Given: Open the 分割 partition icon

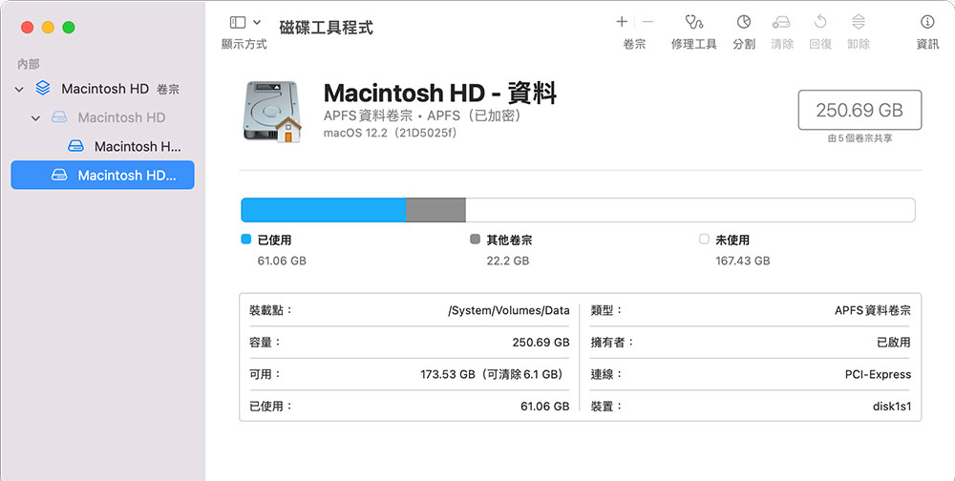Looking at the screenshot, I should [x=744, y=22].
